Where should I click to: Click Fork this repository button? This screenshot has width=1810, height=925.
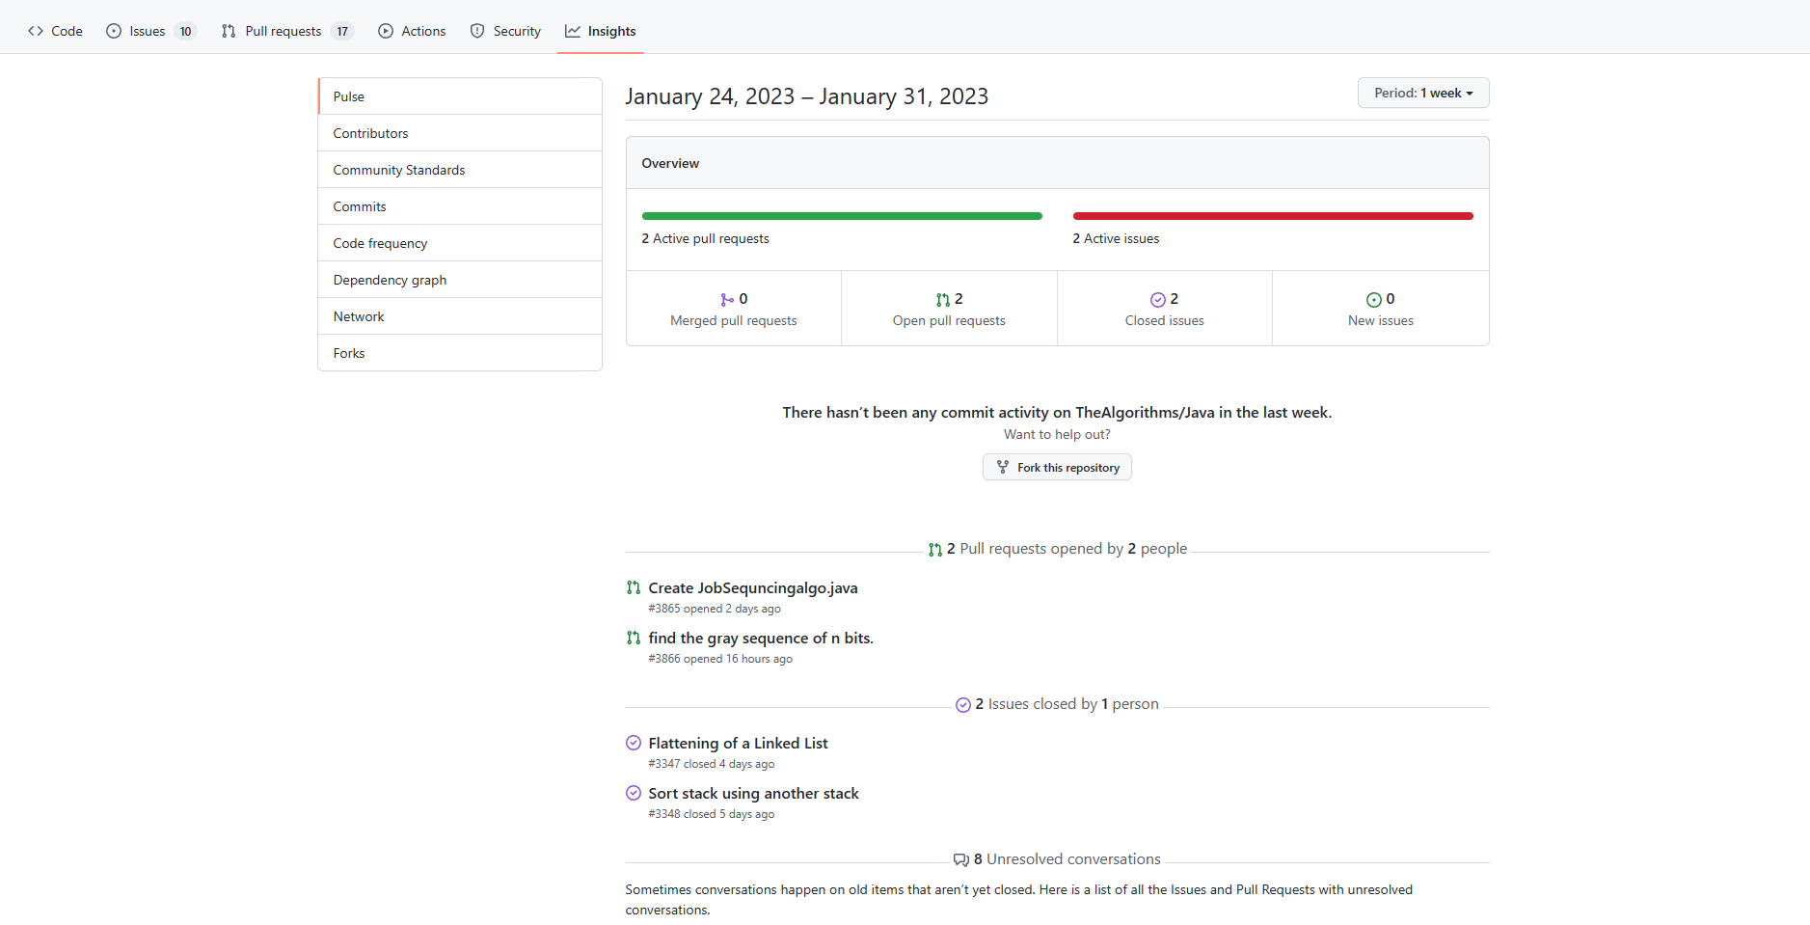[x=1057, y=467]
